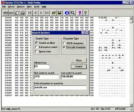Click hex byte BC in row 0030

[17, 25]
